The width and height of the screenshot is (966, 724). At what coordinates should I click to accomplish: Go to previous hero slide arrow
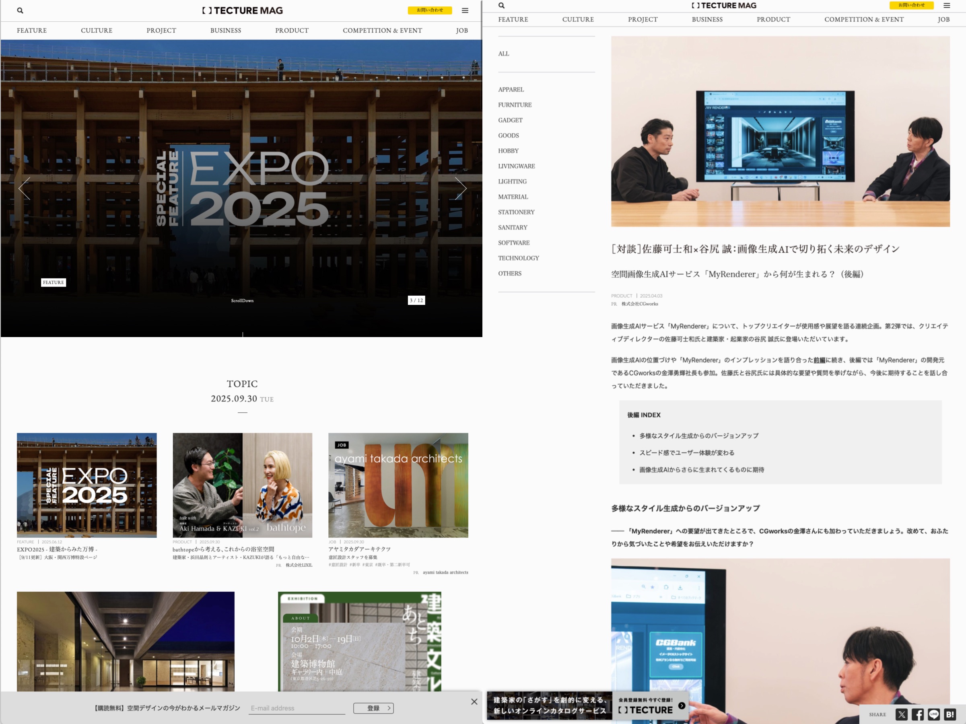point(25,188)
